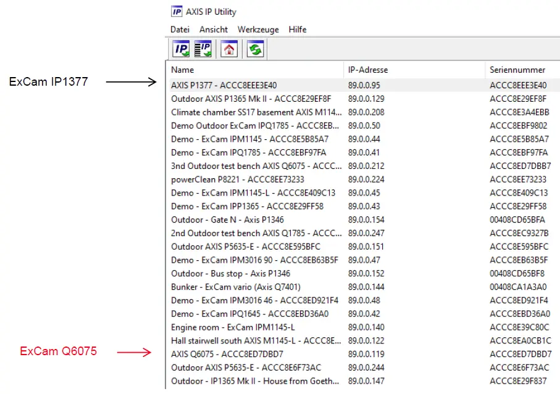Click IP address 89.0.0.50
This screenshot has width=560, height=394.
pos(364,126)
